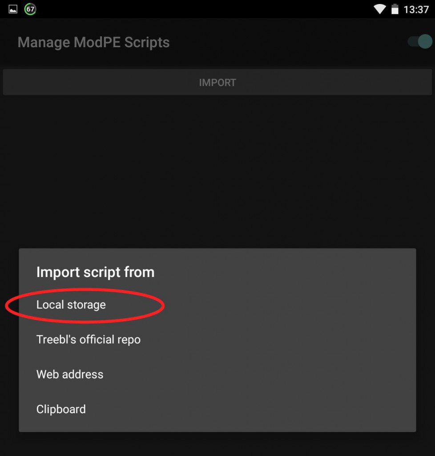435x456 pixels.
Task: Tap the Manage ModPE Scripts title
Action: (x=93, y=42)
